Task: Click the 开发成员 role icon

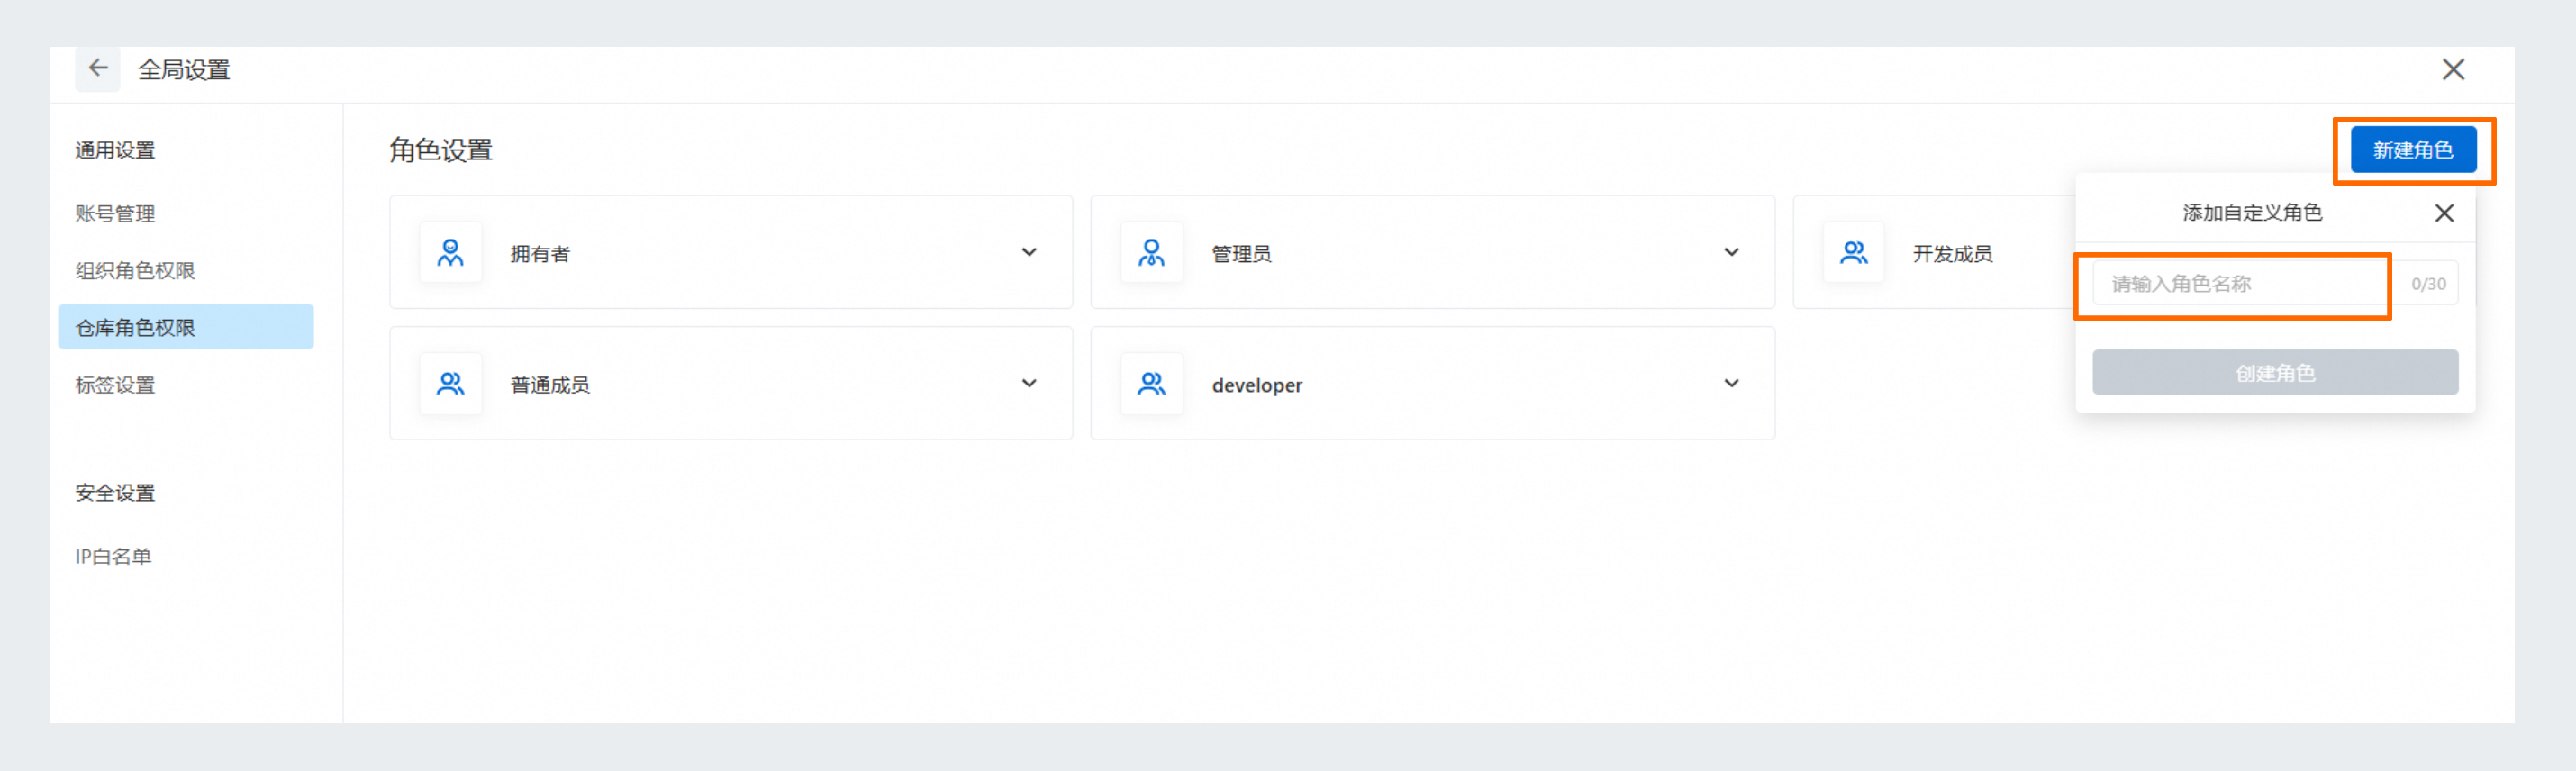Action: click(x=1854, y=253)
